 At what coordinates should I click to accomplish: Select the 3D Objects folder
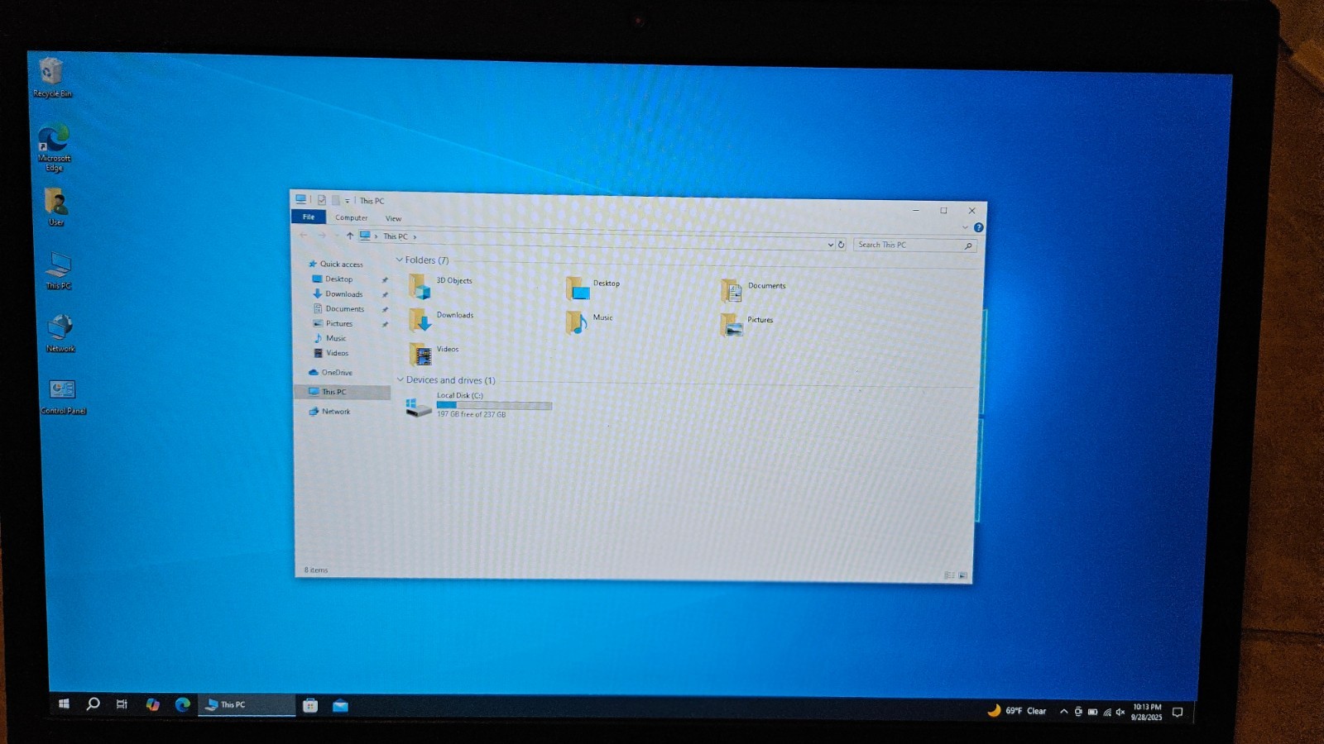pos(441,286)
